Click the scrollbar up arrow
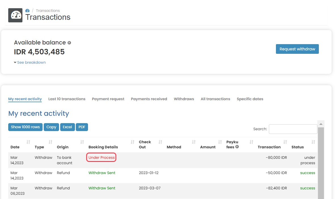Viewport: 335px width, 199px height. click(x=321, y=124)
